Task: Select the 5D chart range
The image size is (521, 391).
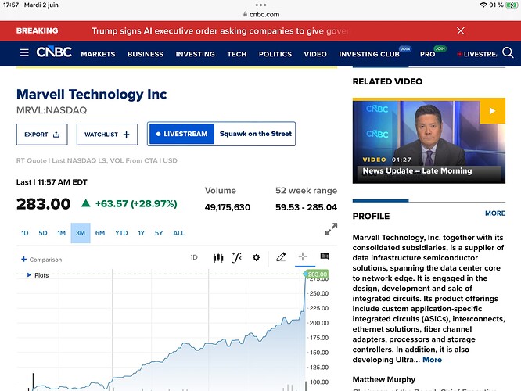Action: click(x=43, y=233)
